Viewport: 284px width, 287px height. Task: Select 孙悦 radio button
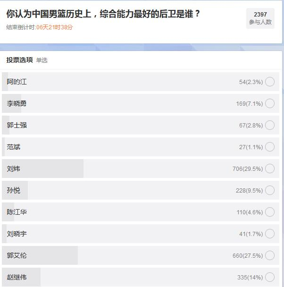pyautogui.click(x=270, y=190)
